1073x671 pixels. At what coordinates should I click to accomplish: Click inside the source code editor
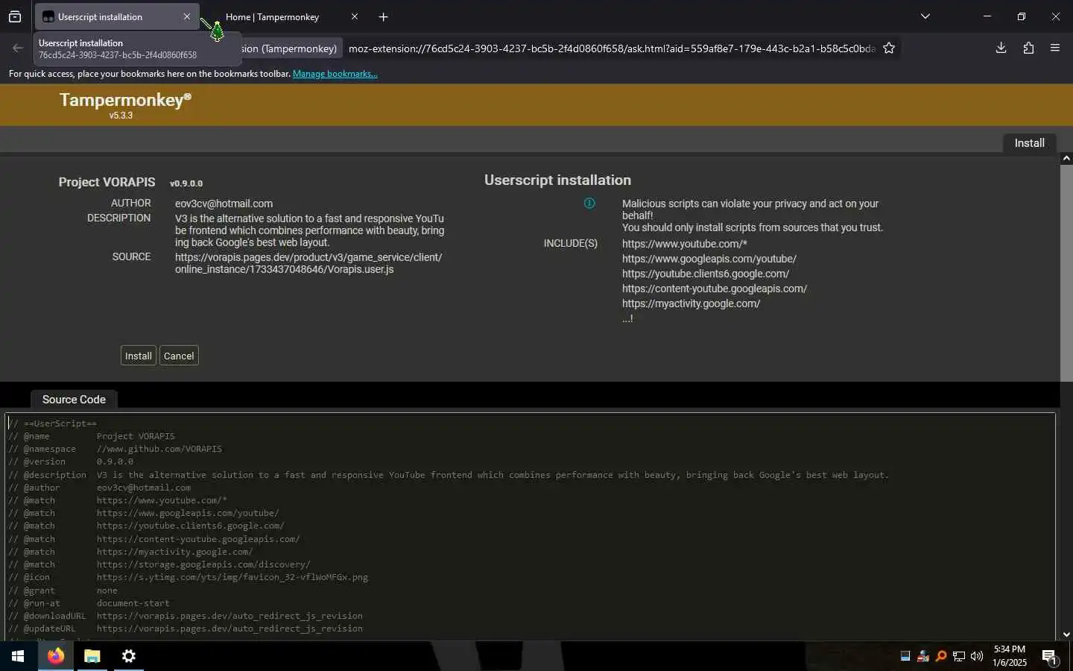[x=530, y=526]
